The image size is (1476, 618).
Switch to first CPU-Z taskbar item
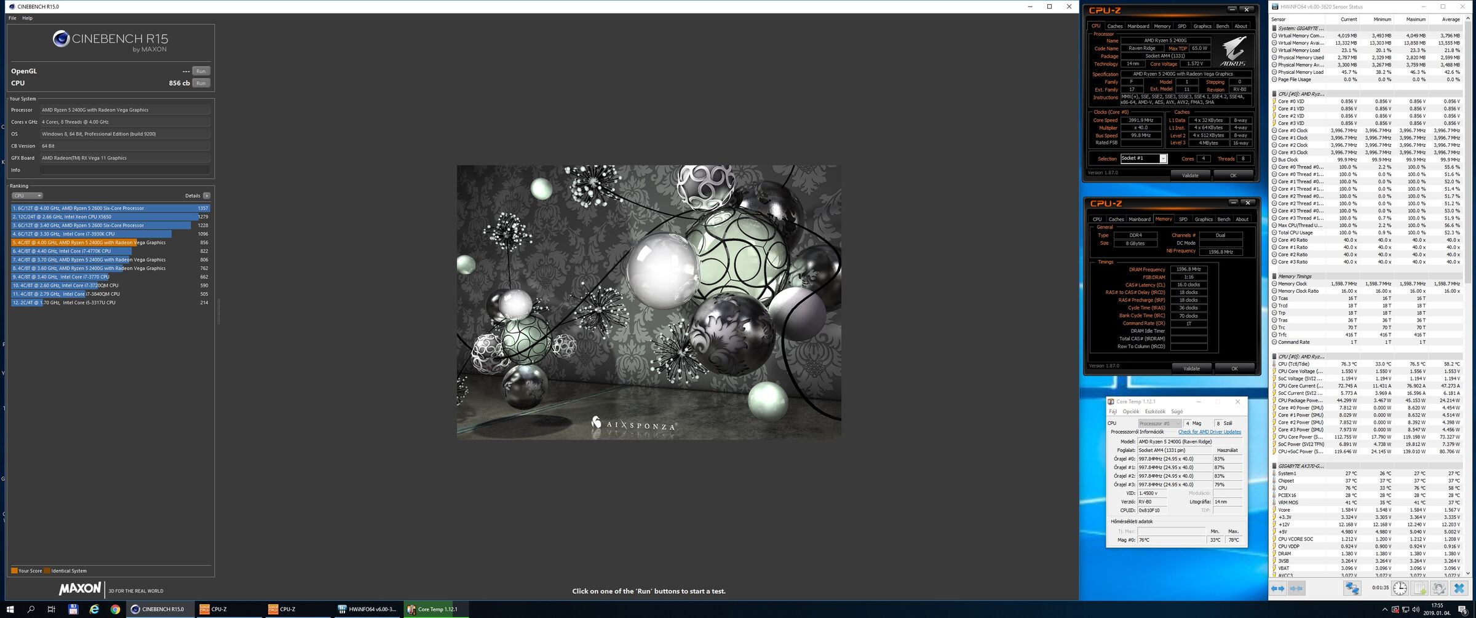click(x=229, y=609)
